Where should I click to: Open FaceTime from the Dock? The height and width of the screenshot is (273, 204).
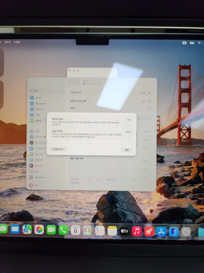pos(51,230)
